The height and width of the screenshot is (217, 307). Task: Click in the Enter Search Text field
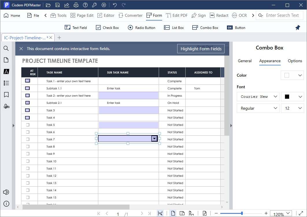[282, 15]
